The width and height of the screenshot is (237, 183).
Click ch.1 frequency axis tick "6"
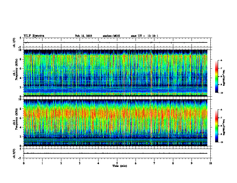tap(20, 69)
